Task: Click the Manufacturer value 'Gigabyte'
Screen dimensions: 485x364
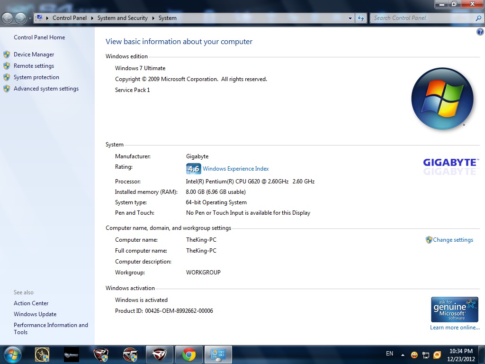Action: [198, 156]
